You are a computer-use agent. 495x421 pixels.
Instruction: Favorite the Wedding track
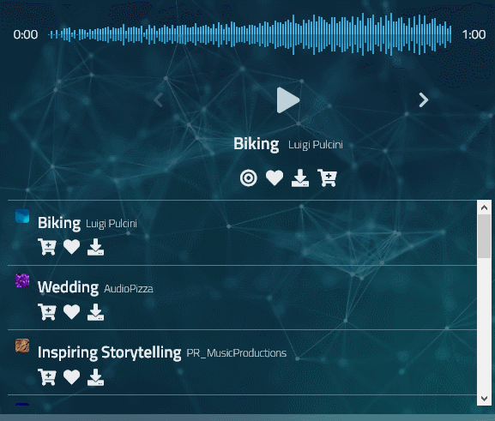click(x=71, y=312)
